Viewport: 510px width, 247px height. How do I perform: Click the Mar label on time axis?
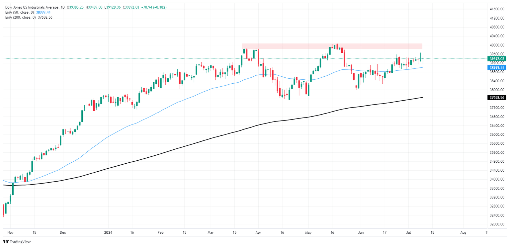[x=211, y=233]
